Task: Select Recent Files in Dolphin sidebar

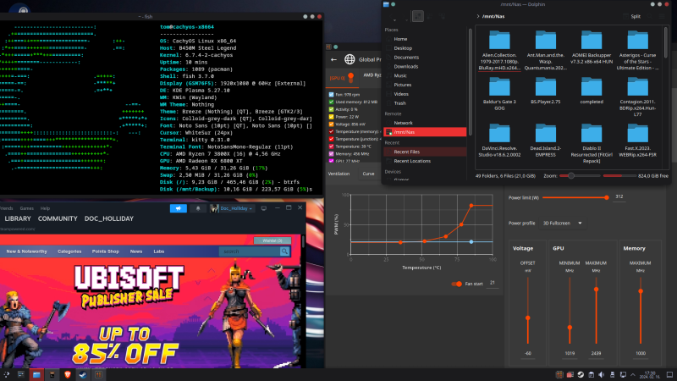Action: click(x=425, y=152)
